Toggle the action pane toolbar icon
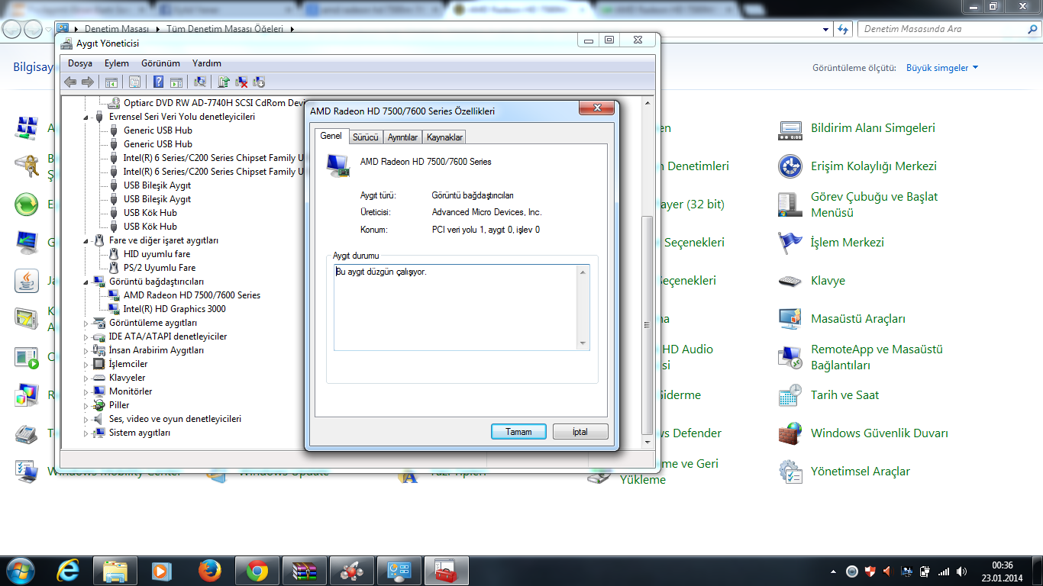This screenshot has width=1043, height=586. coord(176,82)
